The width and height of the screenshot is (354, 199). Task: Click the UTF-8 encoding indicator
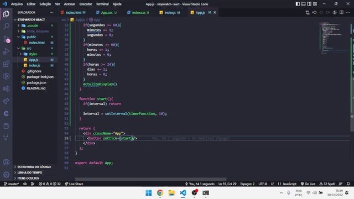pyautogui.click(x=263, y=184)
